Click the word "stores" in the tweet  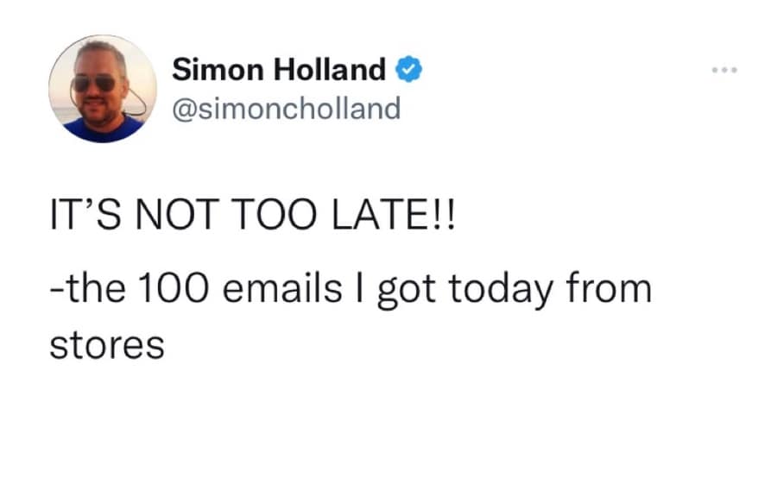coord(105,345)
